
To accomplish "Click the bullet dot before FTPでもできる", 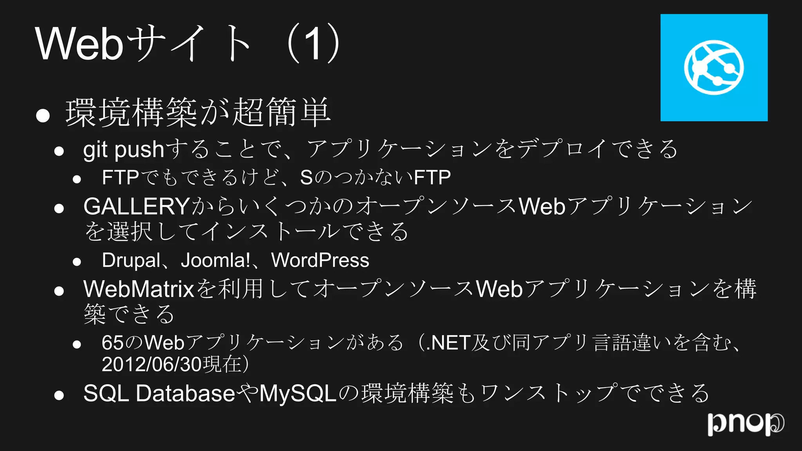I will [x=77, y=180].
